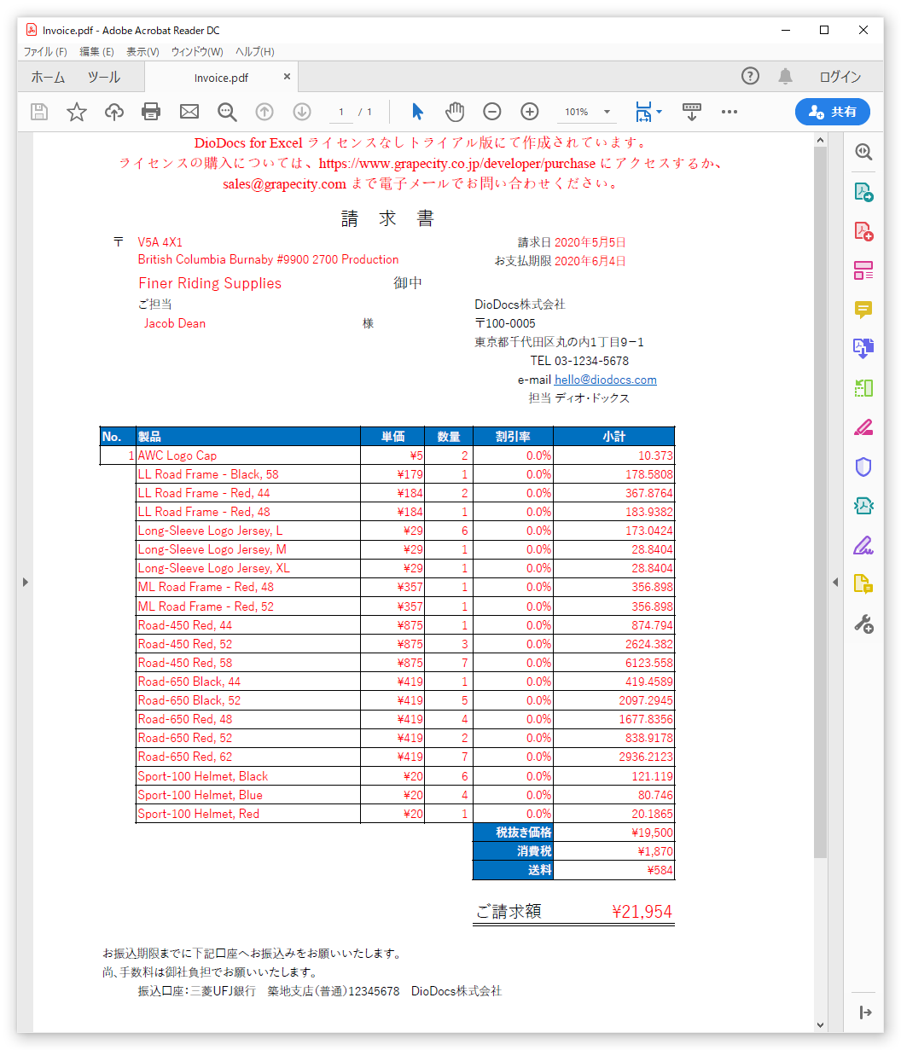Send file by email envelope icon
This screenshot has height=1050, width=901.
coord(189,112)
